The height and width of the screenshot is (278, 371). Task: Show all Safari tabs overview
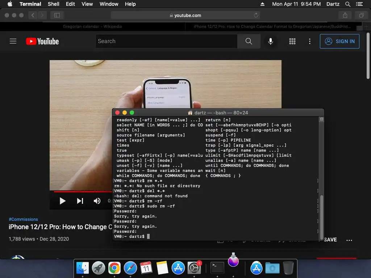(x=361, y=15)
